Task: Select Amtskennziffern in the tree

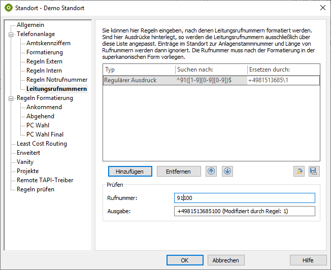Action: pos(48,43)
